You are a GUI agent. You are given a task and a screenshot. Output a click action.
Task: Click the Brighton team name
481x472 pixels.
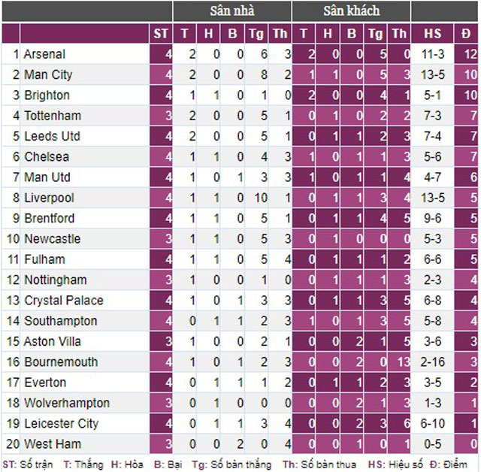[x=47, y=95]
